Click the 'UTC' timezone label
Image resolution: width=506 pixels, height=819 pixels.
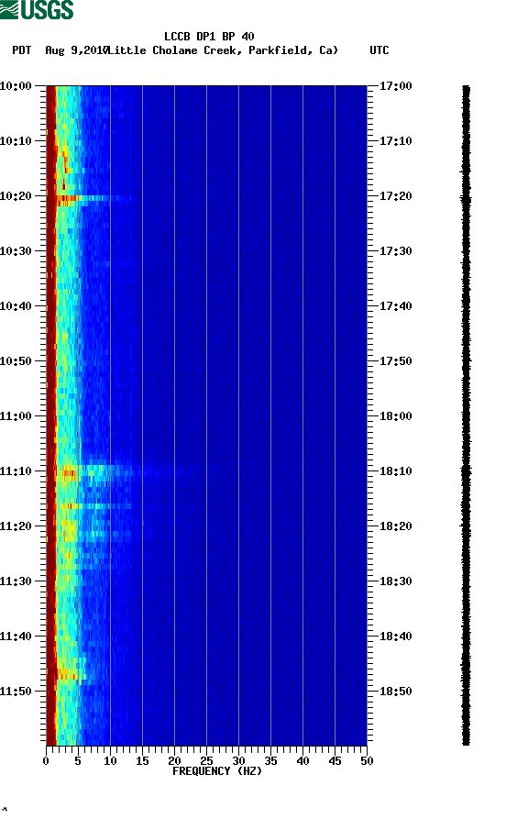pos(379,50)
